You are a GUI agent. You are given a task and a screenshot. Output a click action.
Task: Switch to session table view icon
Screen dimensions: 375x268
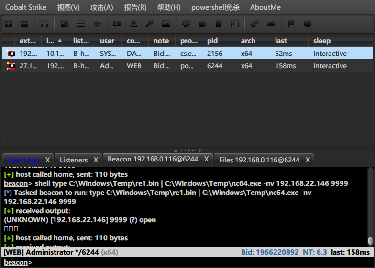[81, 24]
